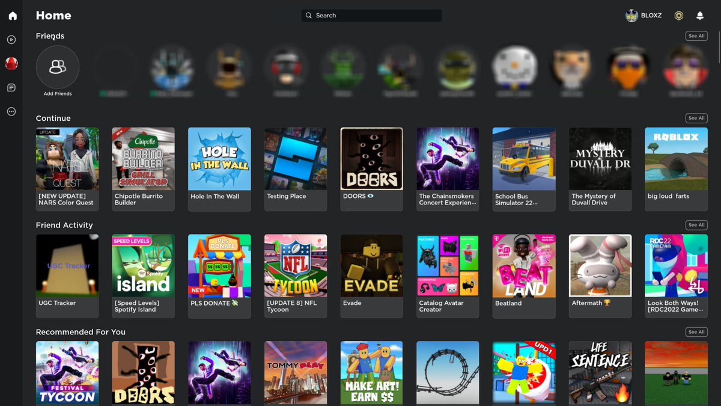Open the Robux hexagon icon

(679, 16)
